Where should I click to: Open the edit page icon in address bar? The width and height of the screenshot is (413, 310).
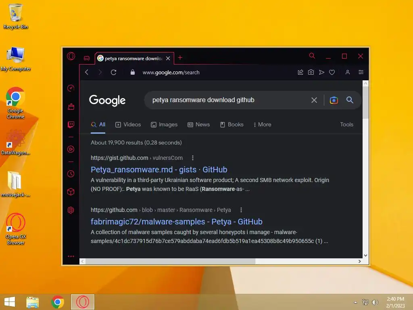300,72
